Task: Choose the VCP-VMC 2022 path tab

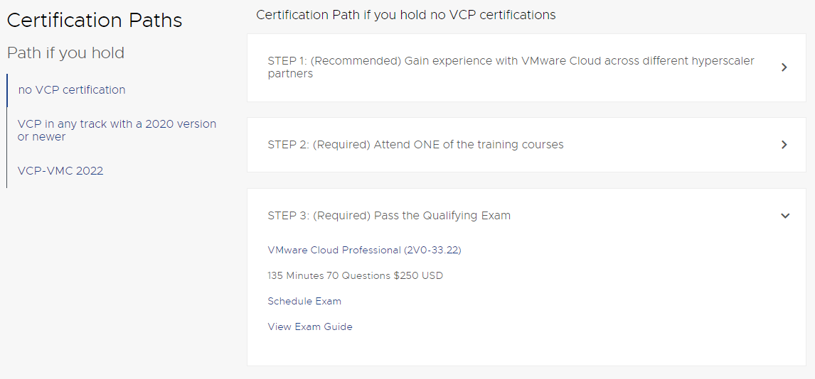Action: pos(60,170)
